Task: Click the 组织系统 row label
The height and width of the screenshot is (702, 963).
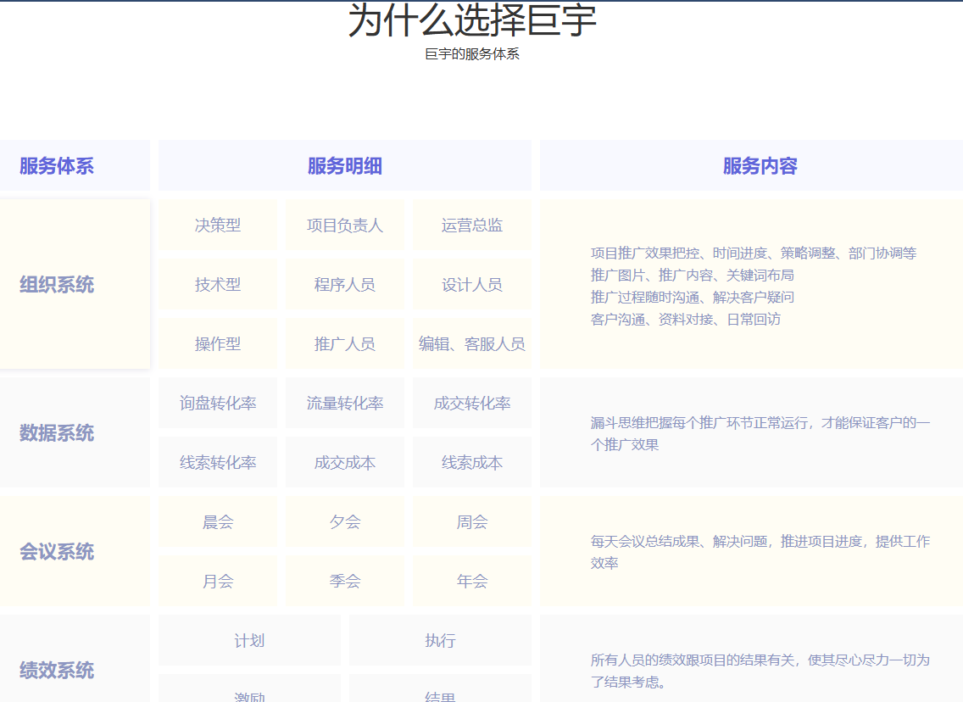Action: tap(75, 284)
